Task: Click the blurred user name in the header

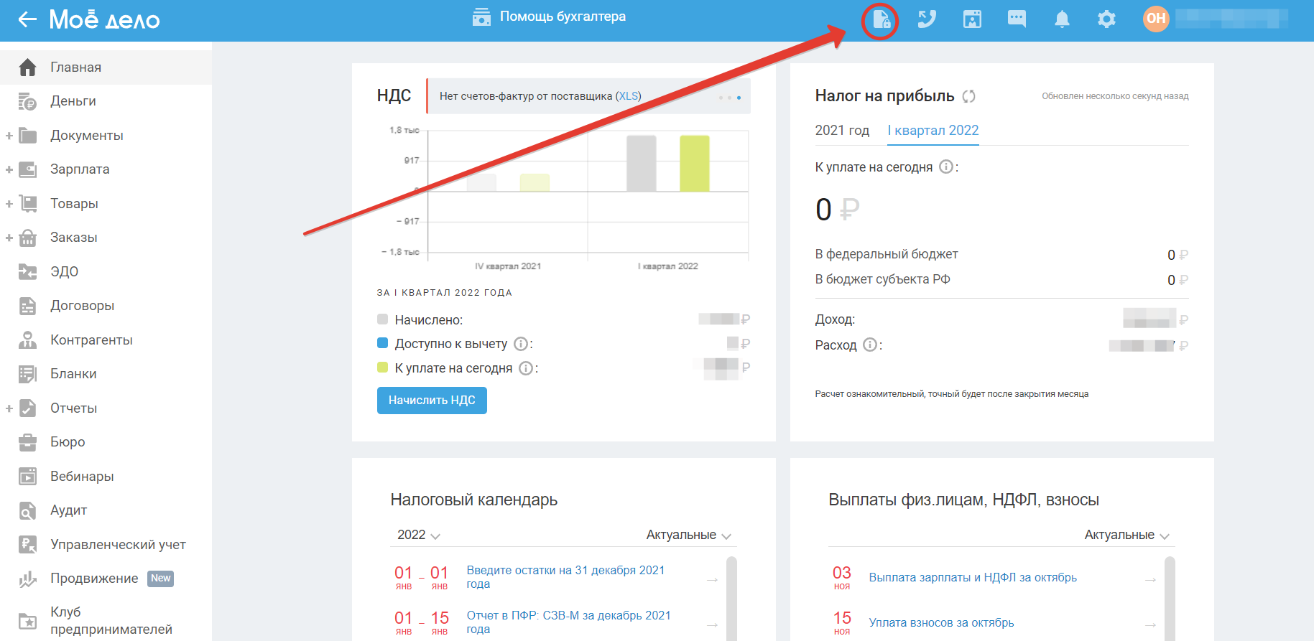Action: coord(1231,19)
